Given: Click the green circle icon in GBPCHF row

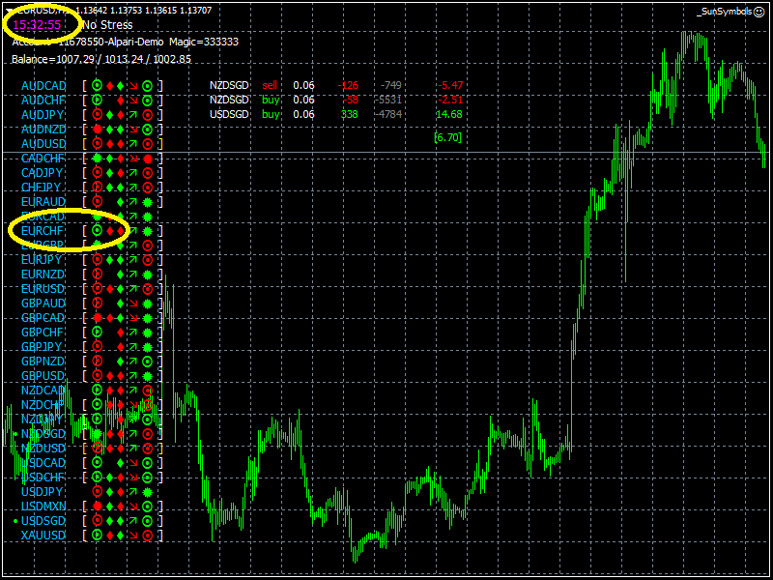Looking at the screenshot, I should tap(98, 332).
